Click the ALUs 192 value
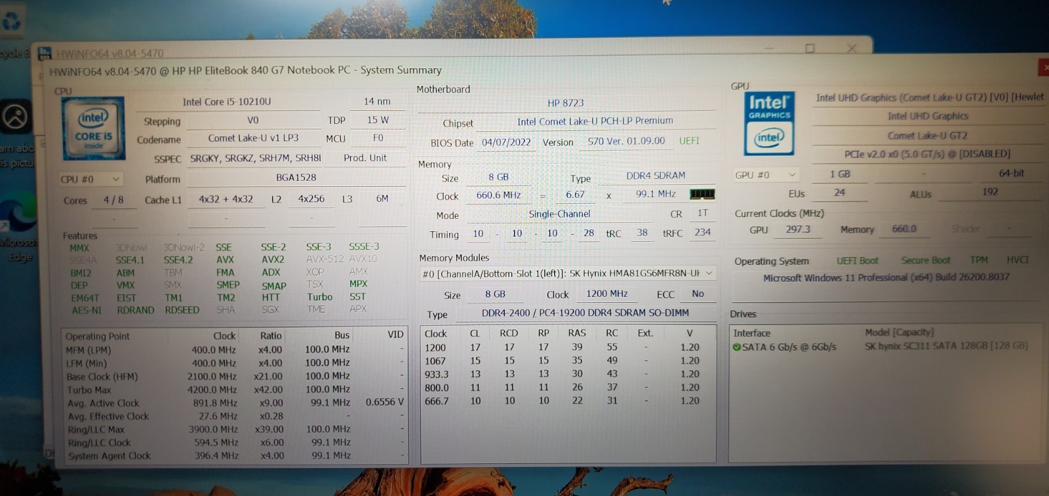Image resolution: width=1049 pixels, height=496 pixels. (990, 192)
